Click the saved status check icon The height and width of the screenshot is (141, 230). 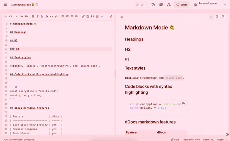[x=37, y=5]
